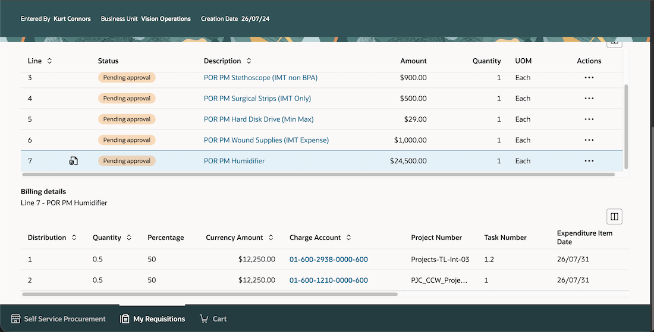Click the $900.00 amount cell
The width and height of the screenshot is (654, 332).
[x=413, y=77]
